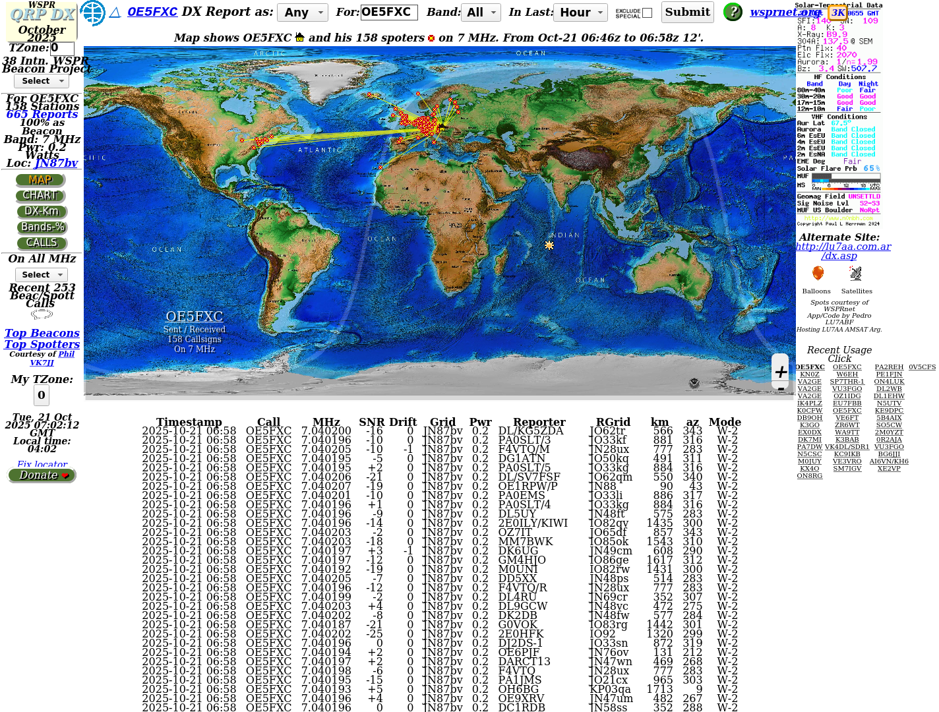Open the Balloons tracker icon

tap(818, 274)
